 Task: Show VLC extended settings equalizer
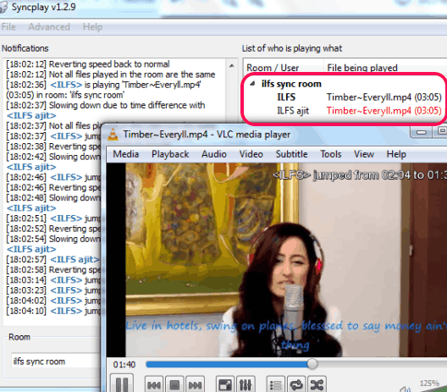click(x=246, y=385)
